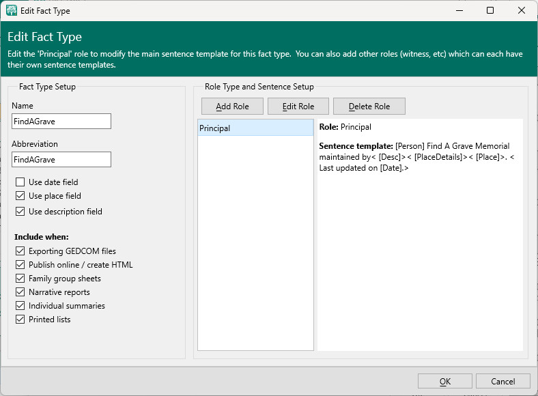The height and width of the screenshot is (396, 538).
Task: Enable the Use date field checkbox
Action: click(x=20, y=182)
